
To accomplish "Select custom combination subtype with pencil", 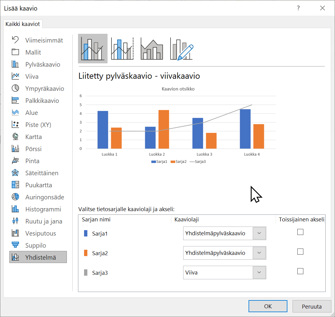I will point(182,49).
